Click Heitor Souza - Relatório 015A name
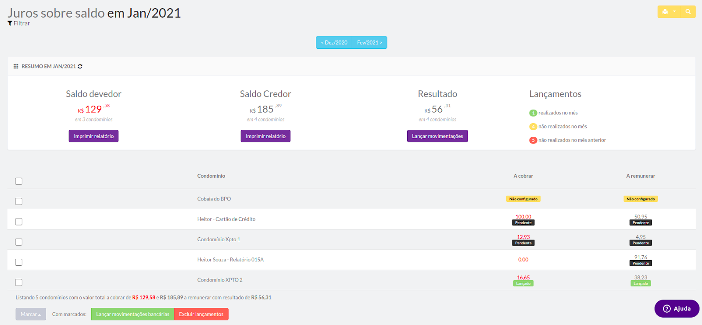The height and width of the screenshot is (325, 702). point(230,260)
